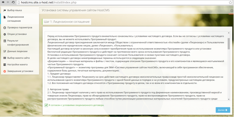Click the Я согласен с условиями label

click(76, 105)
